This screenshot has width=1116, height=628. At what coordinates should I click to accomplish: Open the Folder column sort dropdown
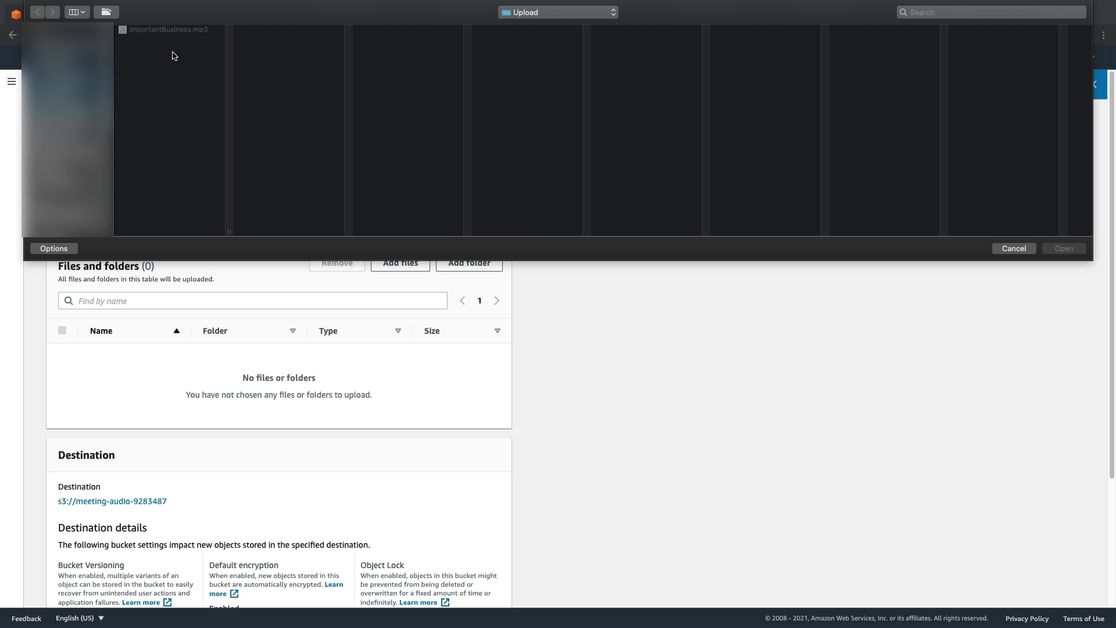coord(293,331)
